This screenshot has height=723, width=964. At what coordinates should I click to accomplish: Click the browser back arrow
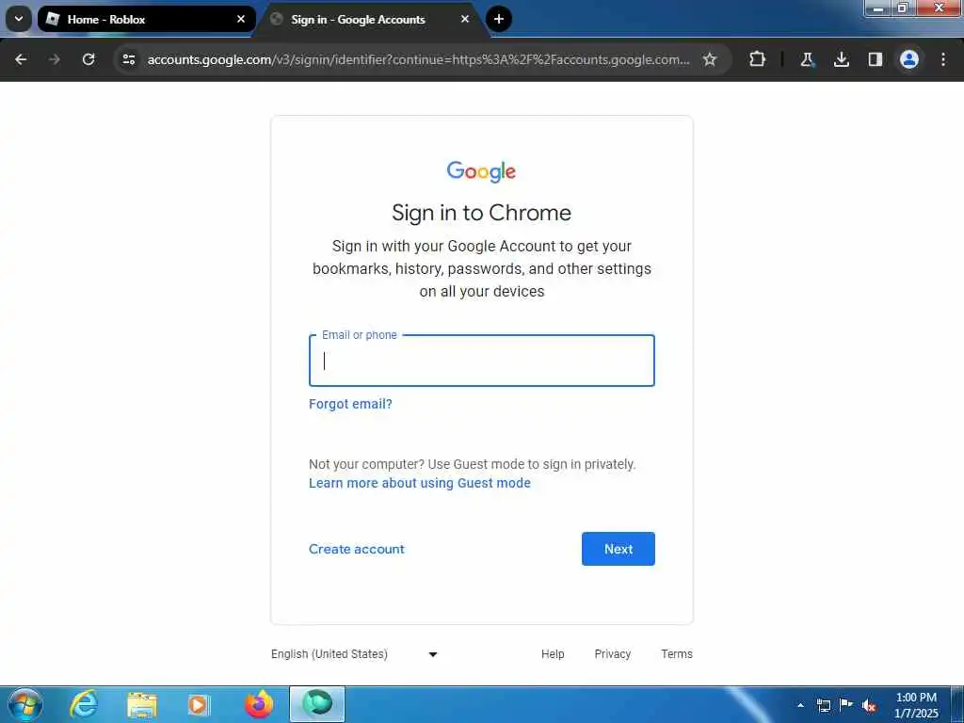(21, 59)
